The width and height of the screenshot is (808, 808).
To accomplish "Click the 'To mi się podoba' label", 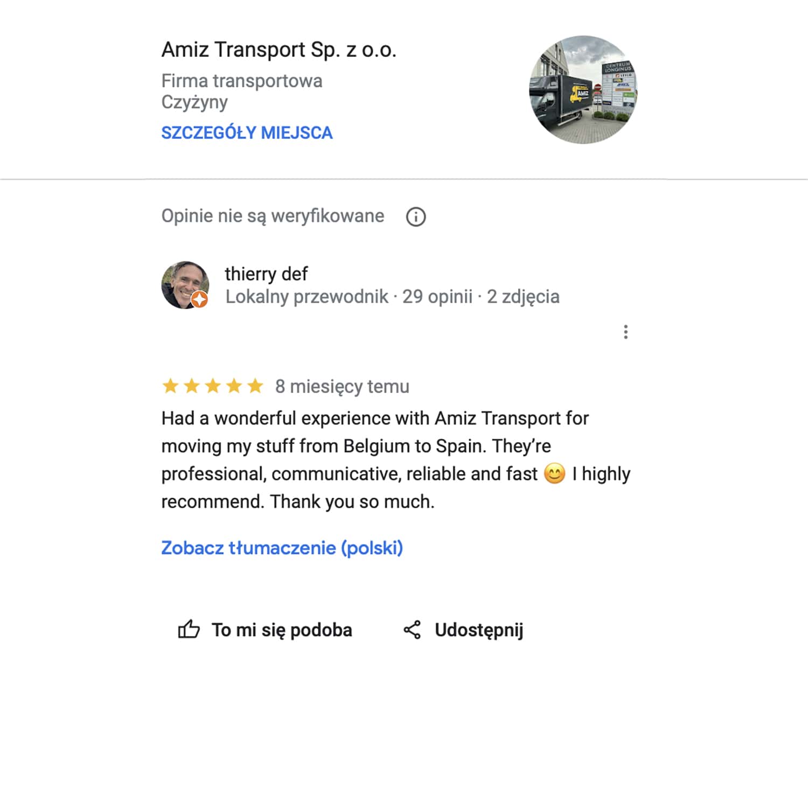I will (282, 630).
